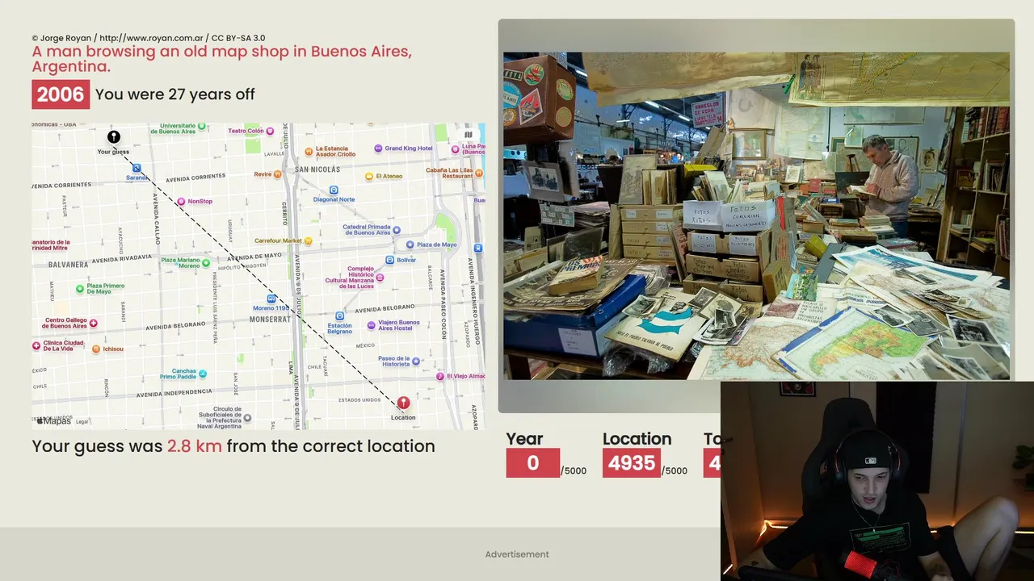Click the Ichisou restaurant icon

click(x=96, y=349)
